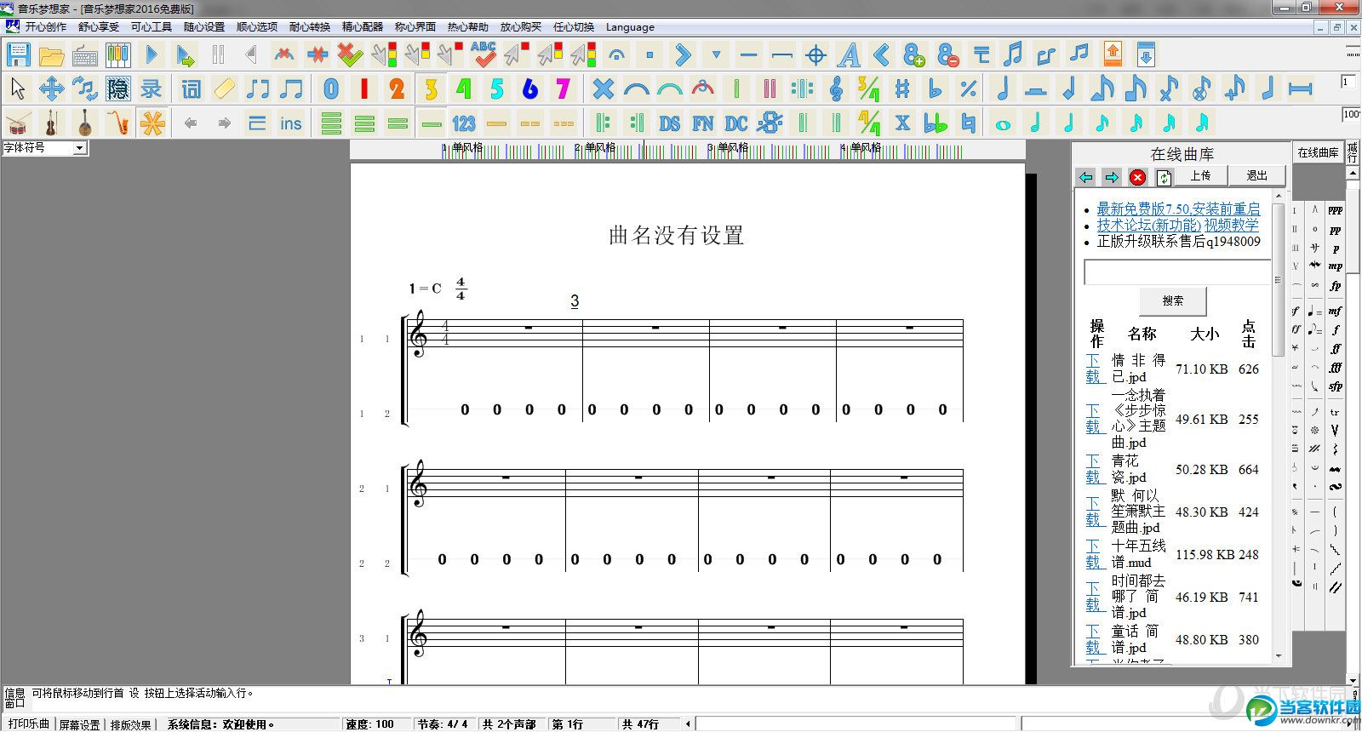Select the arrow pointer tool

pyautogui.click(x=18, y=89)
